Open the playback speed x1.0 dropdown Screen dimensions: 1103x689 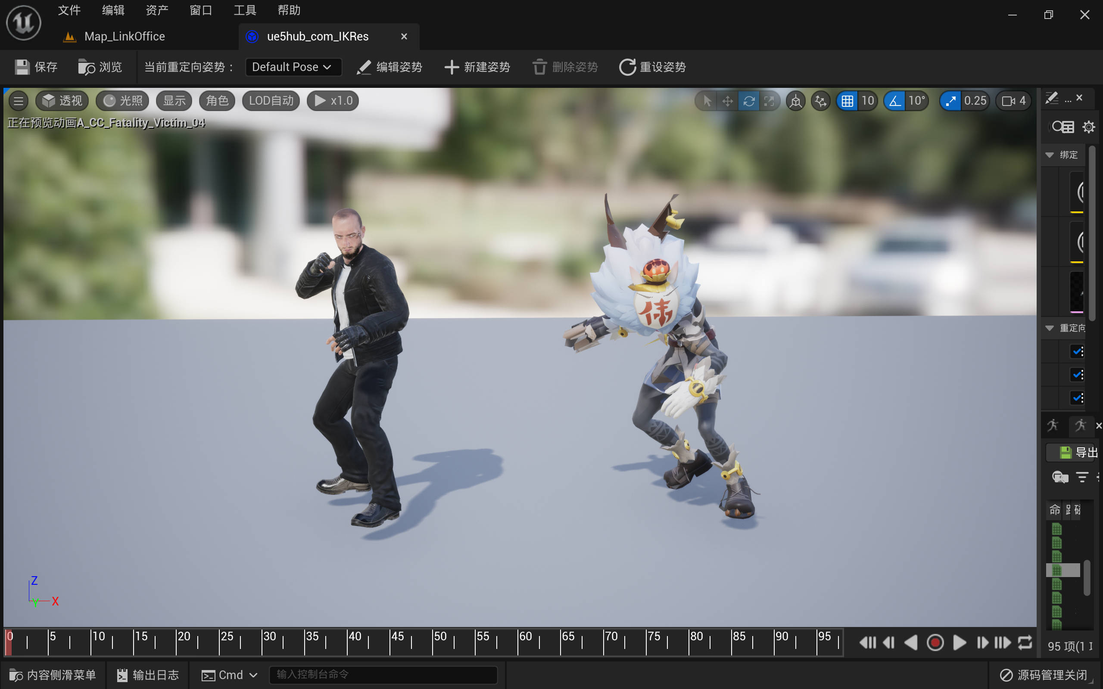tap(333, 101)
